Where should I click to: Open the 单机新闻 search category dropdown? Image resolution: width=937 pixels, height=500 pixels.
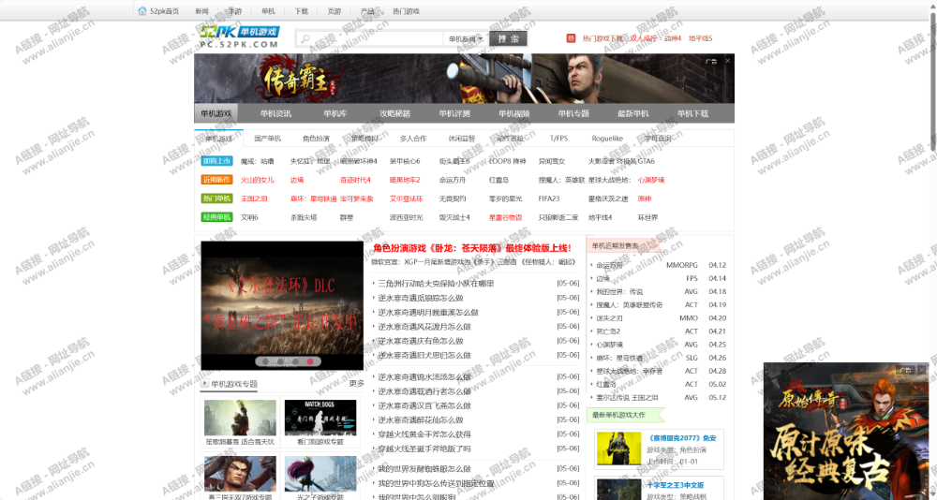466,38
